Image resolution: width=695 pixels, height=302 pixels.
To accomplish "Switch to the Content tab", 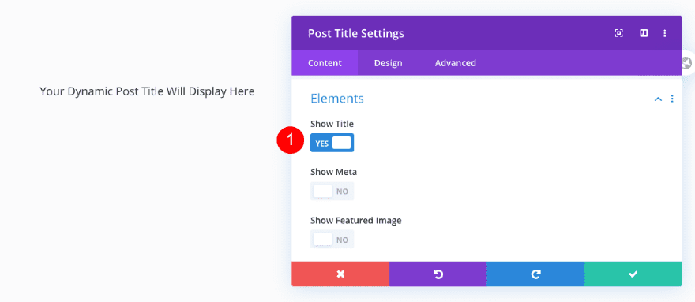I will coord(325,63).
